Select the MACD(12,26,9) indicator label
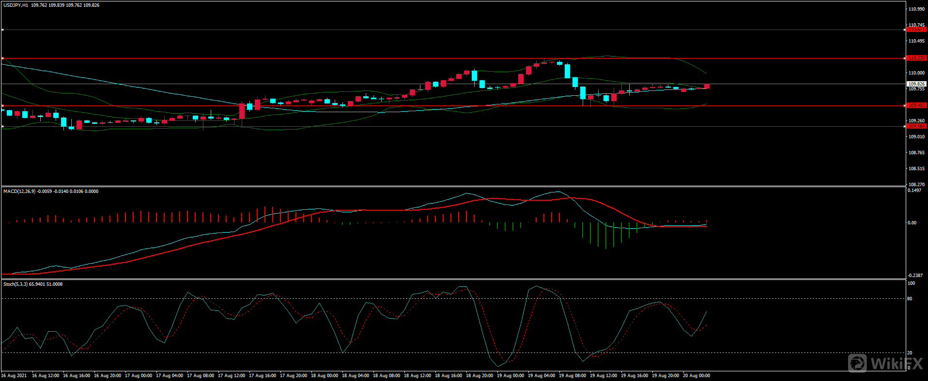 19,191
